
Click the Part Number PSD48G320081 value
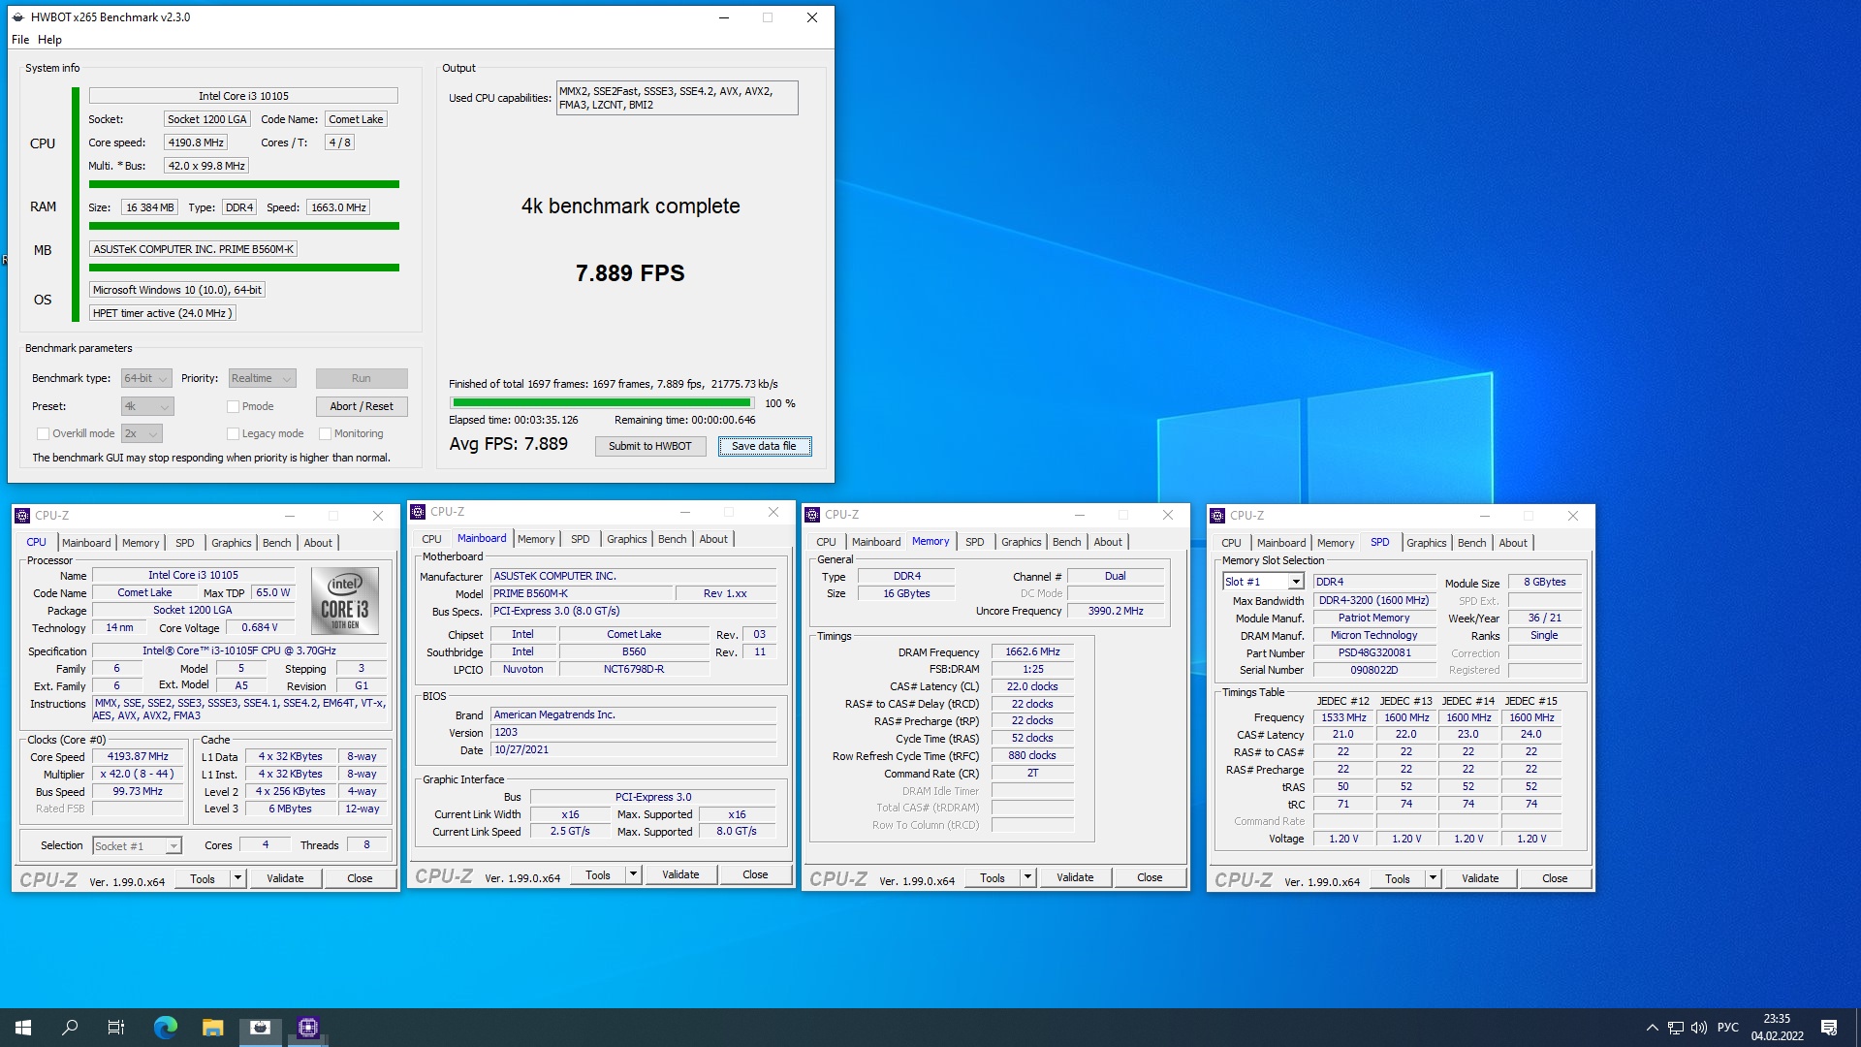pos(1374,653)
